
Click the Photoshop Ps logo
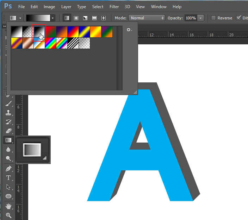pos(8,6)
